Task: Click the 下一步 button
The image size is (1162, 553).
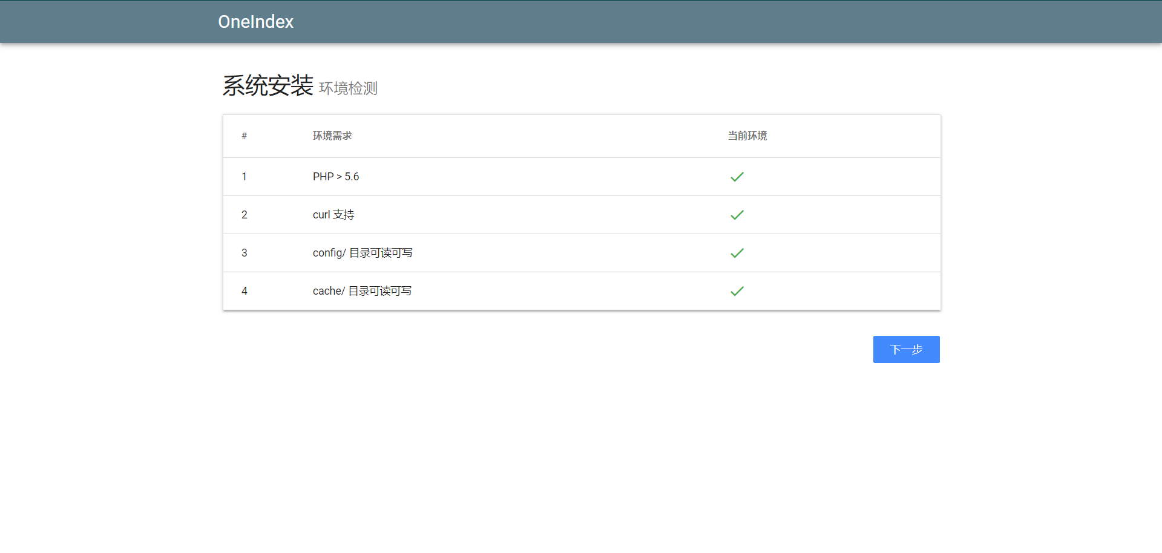Action: tap(906, 349)
